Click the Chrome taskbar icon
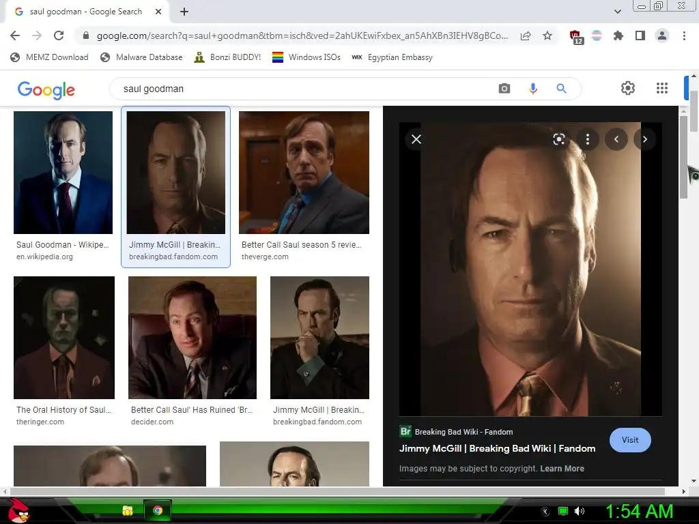Image resolution: width=699 pixels, height=524 pixels. 158,510
